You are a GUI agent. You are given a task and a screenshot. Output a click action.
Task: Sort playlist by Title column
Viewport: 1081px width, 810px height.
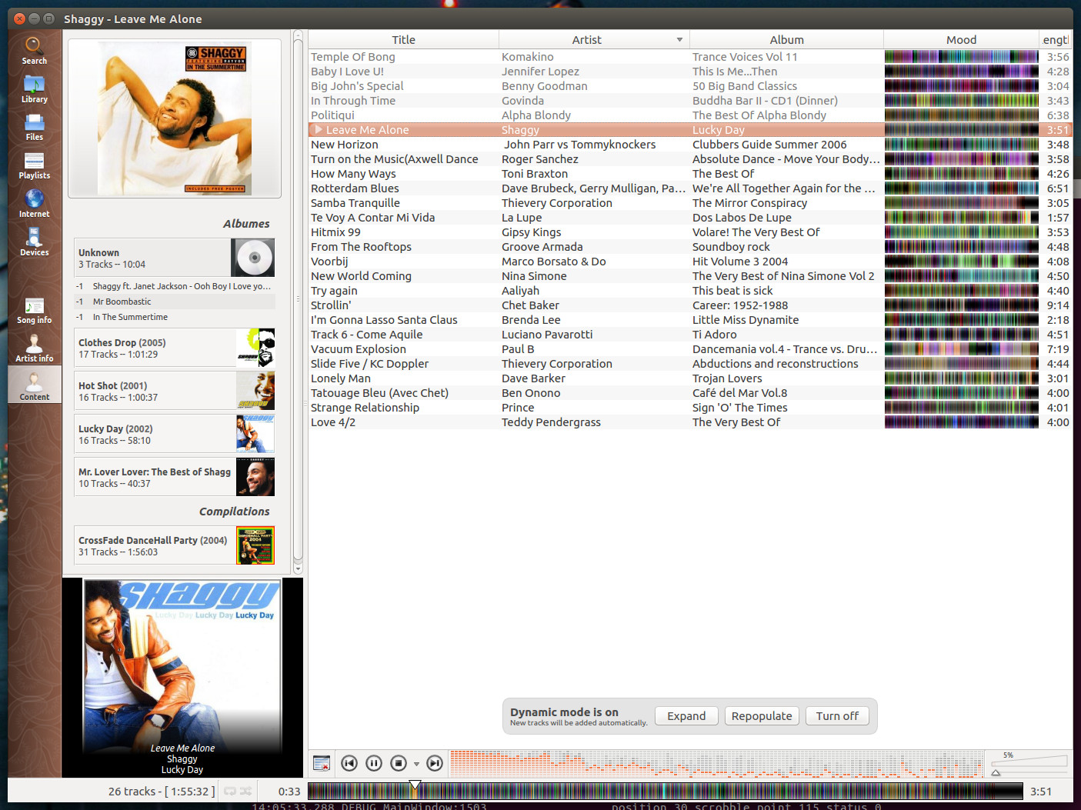(x=403, y=40)
